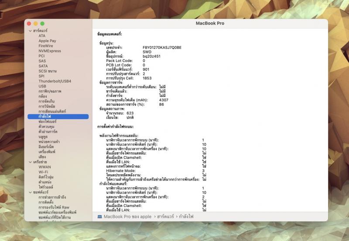Click the firmware version value 901

click(x=146, y=69)
